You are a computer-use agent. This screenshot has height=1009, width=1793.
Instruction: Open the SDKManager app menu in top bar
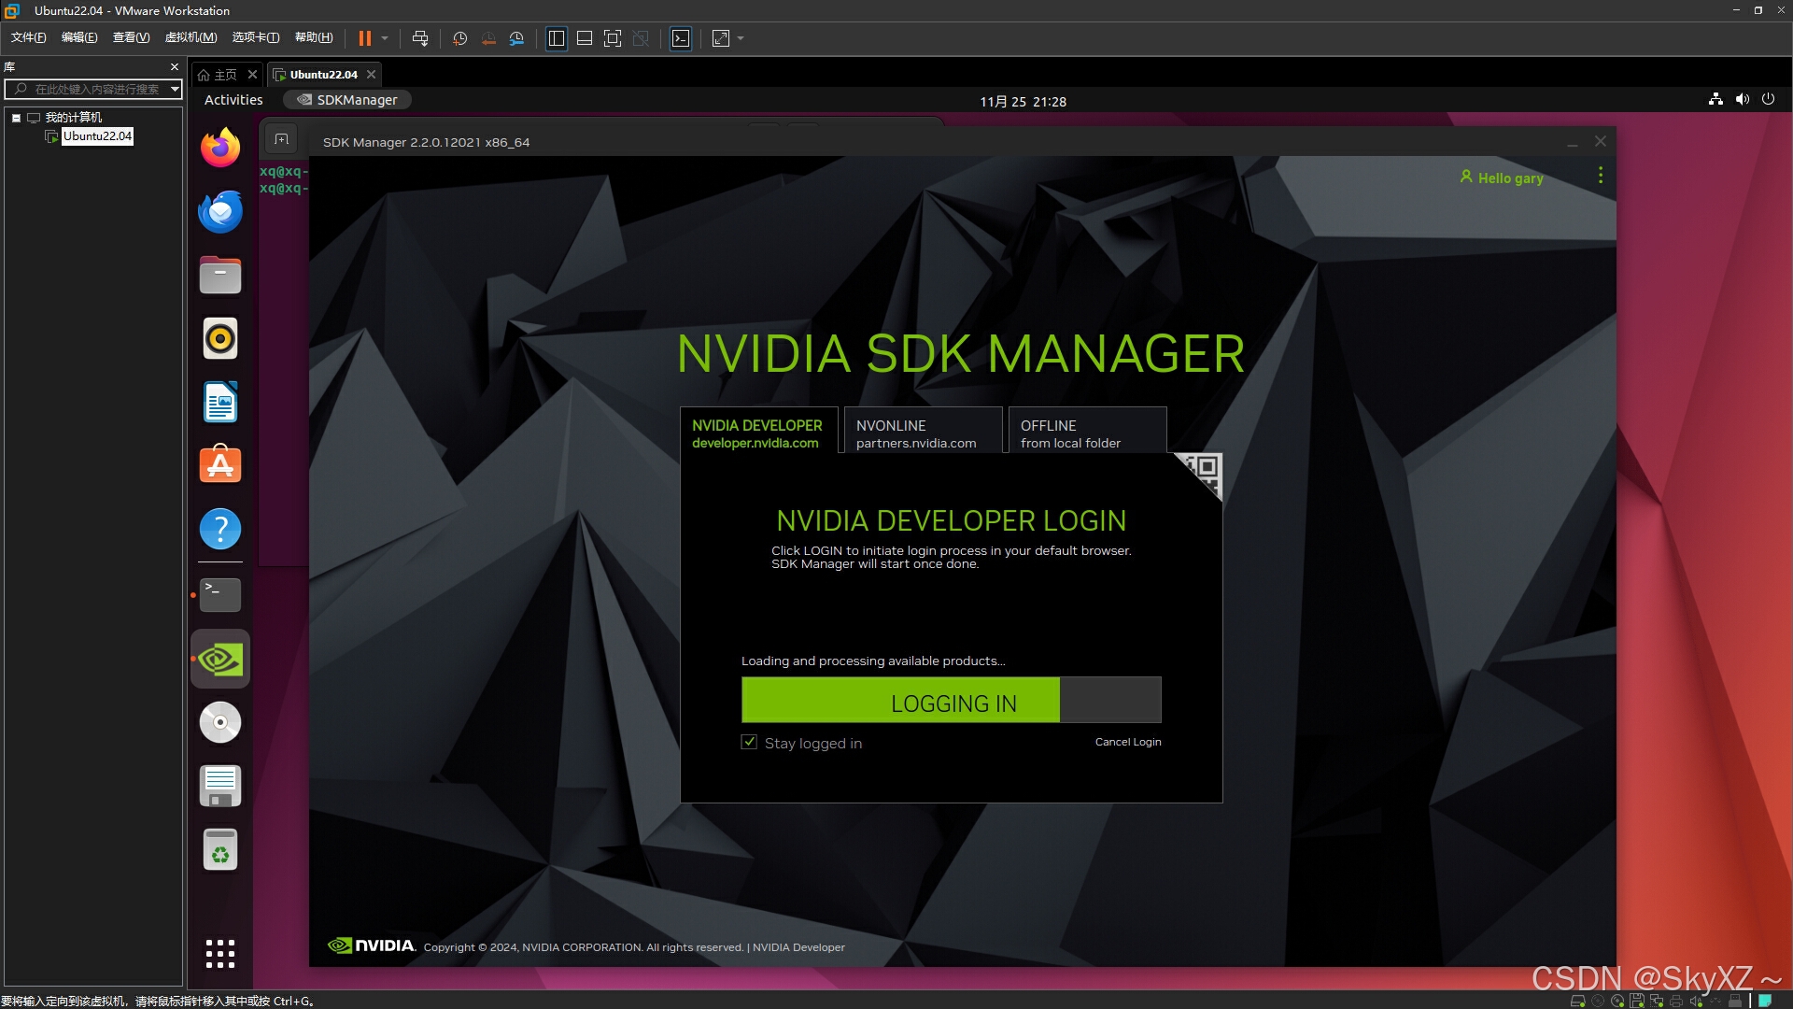point(347,100)
